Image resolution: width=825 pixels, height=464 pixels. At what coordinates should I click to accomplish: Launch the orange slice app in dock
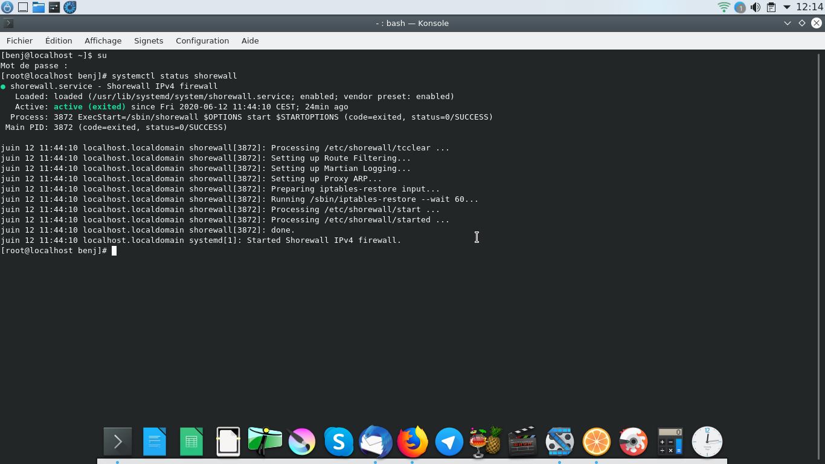click(597, 442)
